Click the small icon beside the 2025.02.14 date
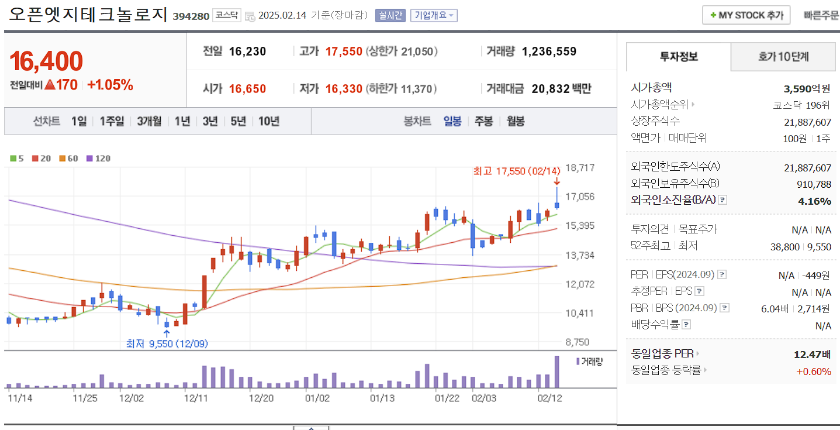The height and width of the screenshot is (430, 840). pos(249,17)
